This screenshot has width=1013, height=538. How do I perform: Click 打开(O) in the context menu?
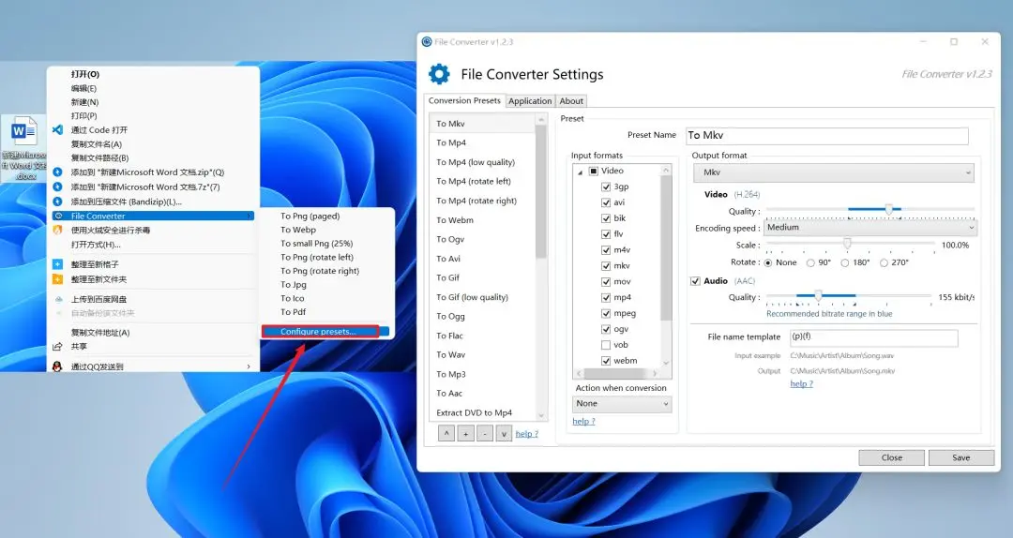pyautogui.click(x=85, y=74)
